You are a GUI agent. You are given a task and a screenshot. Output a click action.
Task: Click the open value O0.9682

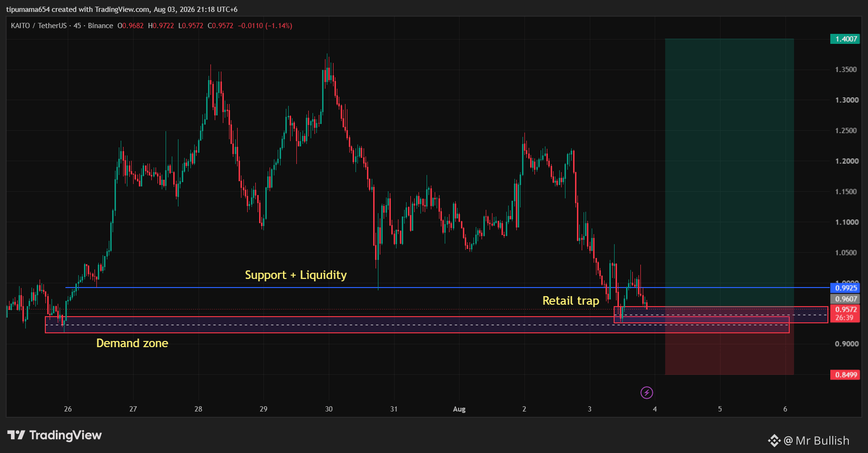pyautogui.click(x=130, y=26)
